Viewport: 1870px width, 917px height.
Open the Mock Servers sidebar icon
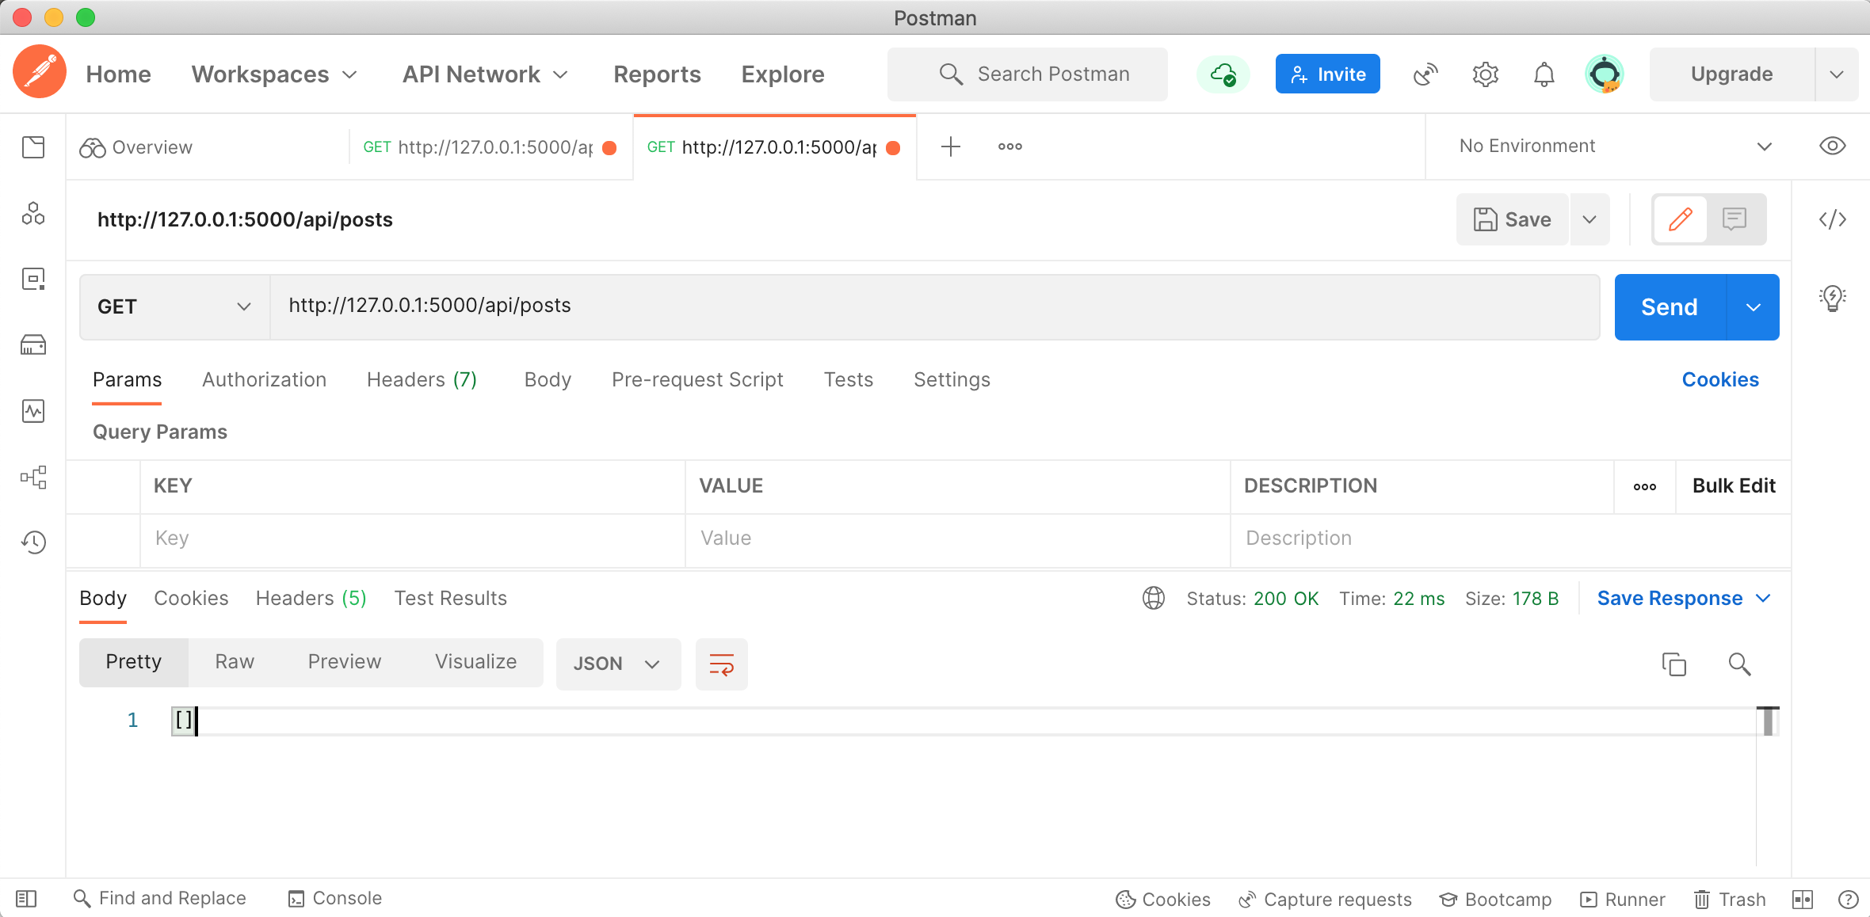point(33,345)
